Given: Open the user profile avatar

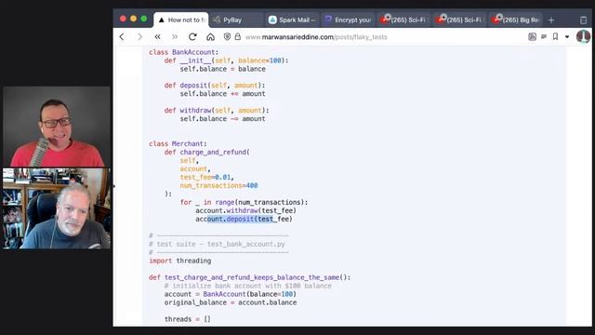Looking at the screenshot, I should click(x=583, y=36).
